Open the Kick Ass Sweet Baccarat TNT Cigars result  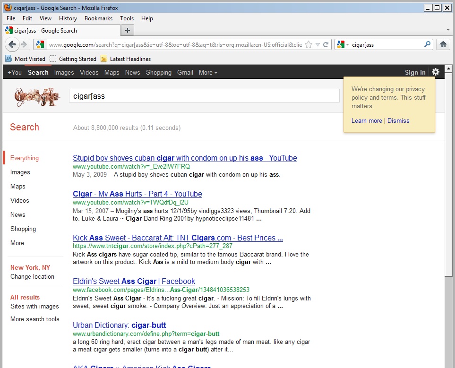click(178, 238)
